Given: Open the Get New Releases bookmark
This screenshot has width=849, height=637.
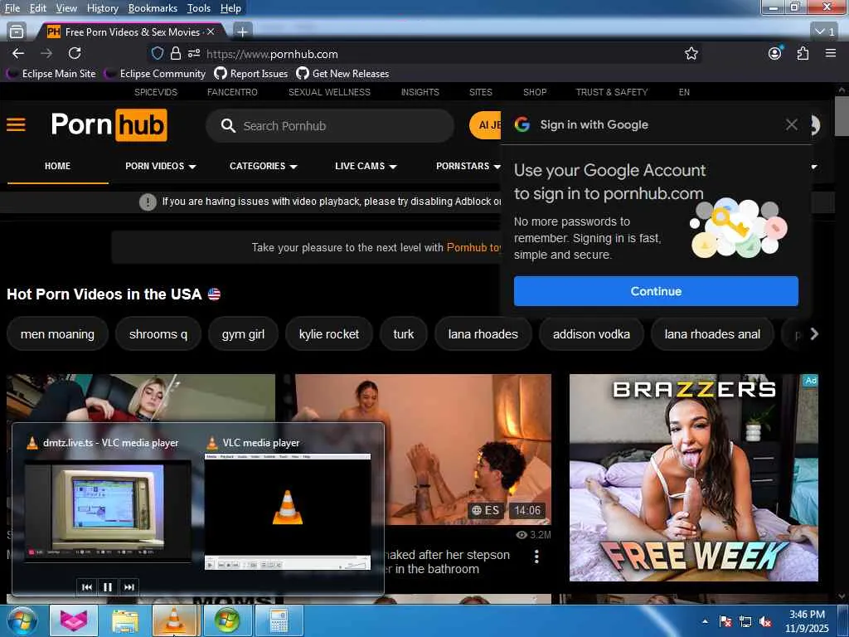Looking at the screenshot, I should point(342,74).
